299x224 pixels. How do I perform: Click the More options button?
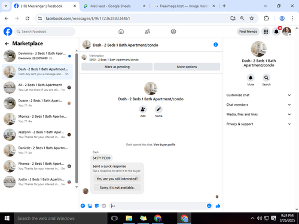[187, 67]
